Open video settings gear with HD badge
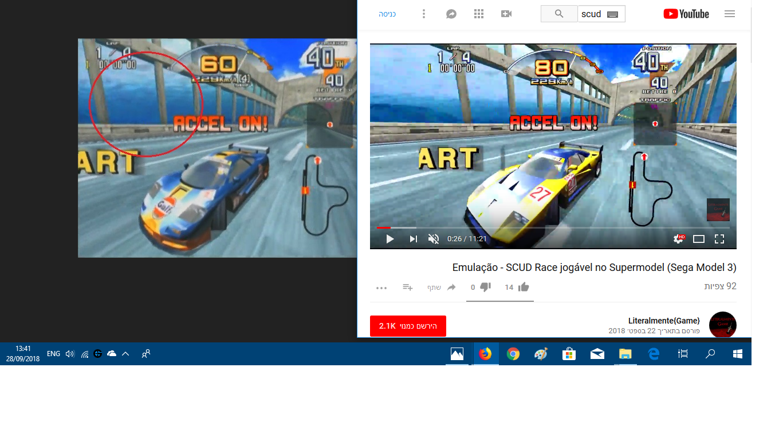The width and height of the screenshot is (779, 439). (x=679, y=239)
